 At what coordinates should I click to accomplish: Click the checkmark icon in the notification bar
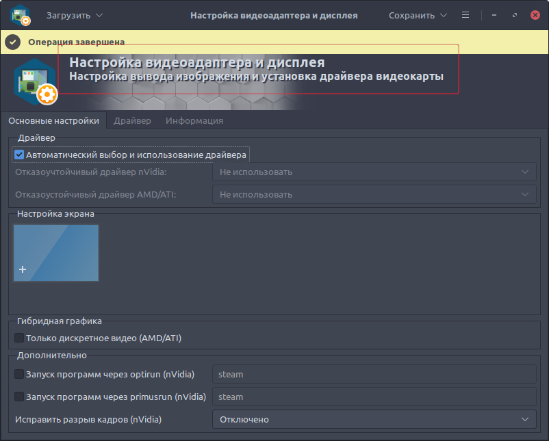(12, 42)
